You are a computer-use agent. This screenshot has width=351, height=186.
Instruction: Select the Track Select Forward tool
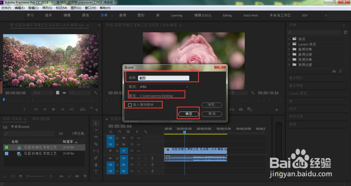(x=96, y=130)
